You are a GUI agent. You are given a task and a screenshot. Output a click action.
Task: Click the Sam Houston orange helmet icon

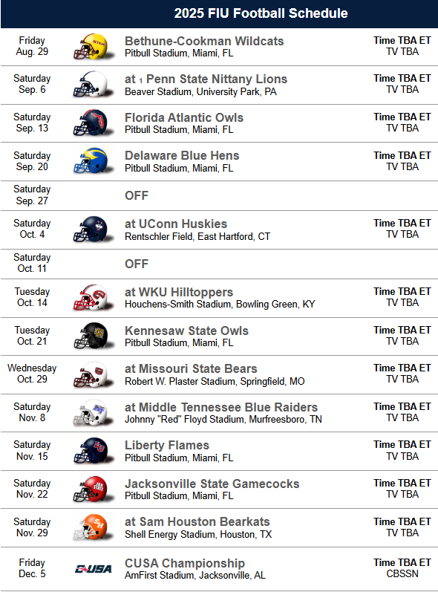(93, 527)
